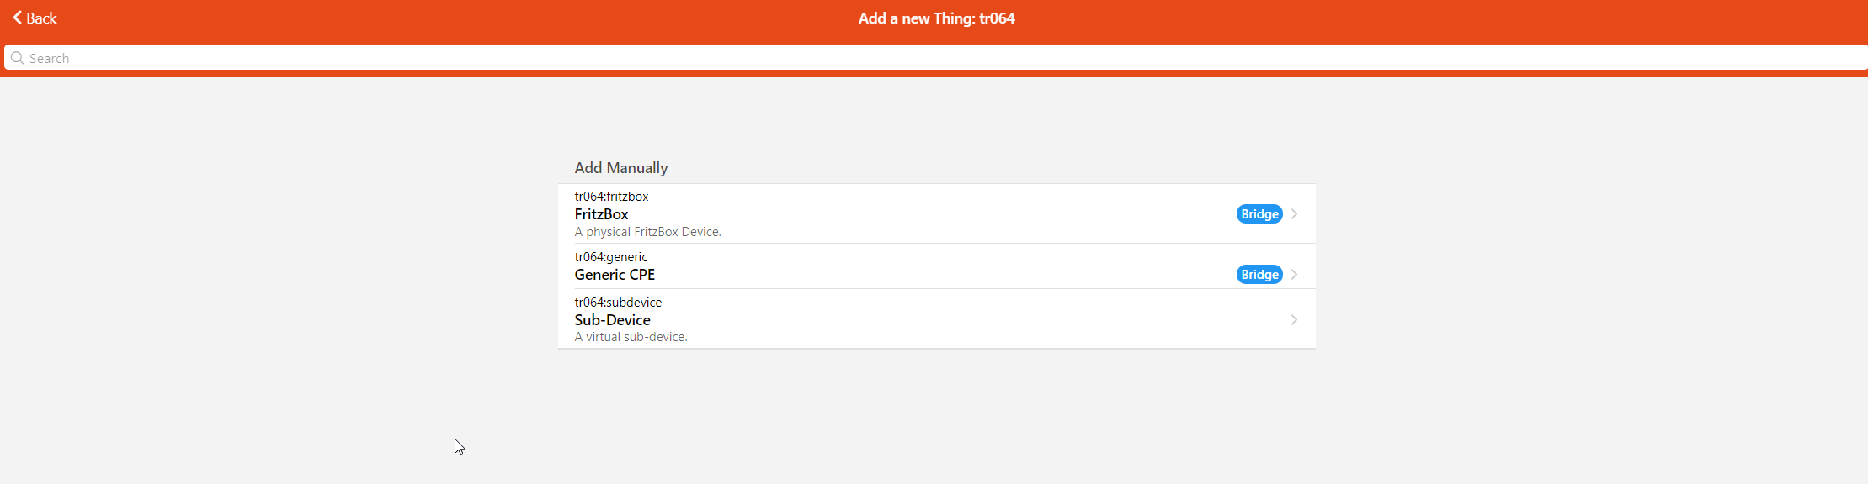Click the tr064:subdevice identifier text
The image size is (1868, 484).
pyautogui.click(x=618, y=302)
